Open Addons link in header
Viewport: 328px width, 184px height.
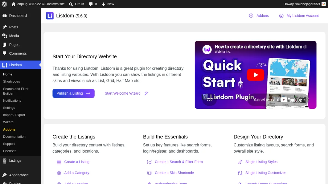[x=262, y=16]
